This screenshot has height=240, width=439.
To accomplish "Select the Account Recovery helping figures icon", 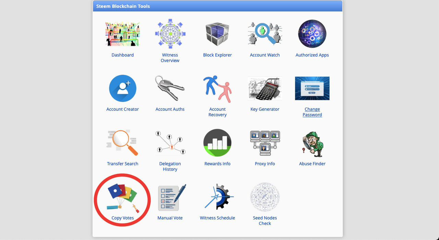I will point(217,89).
